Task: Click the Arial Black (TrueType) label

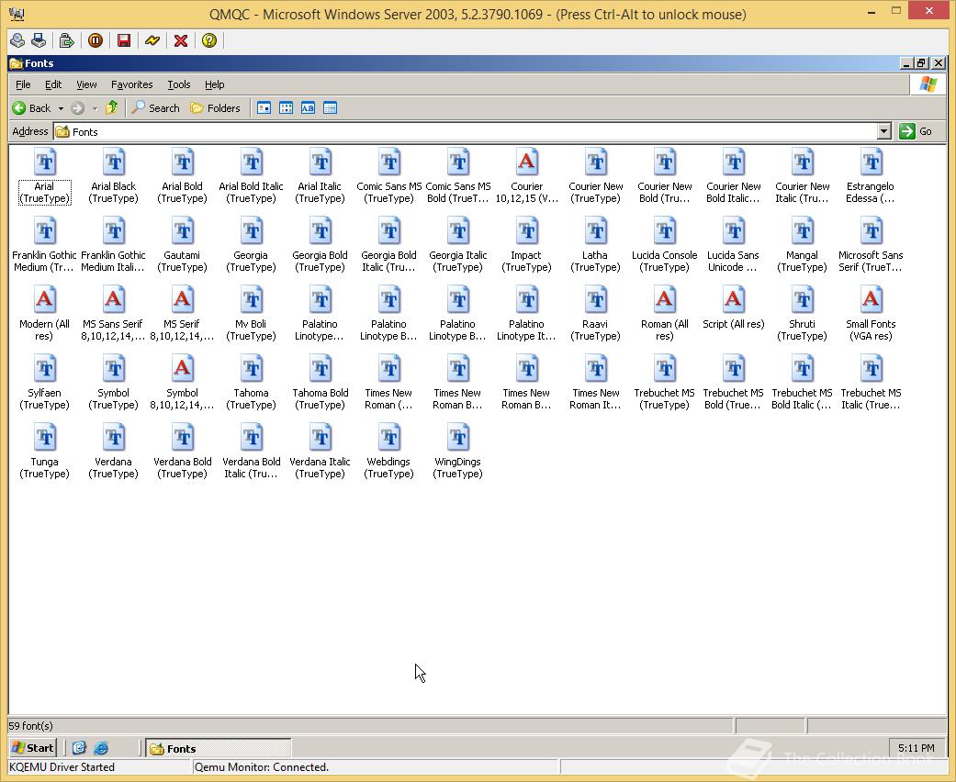Action: point(113,192)
